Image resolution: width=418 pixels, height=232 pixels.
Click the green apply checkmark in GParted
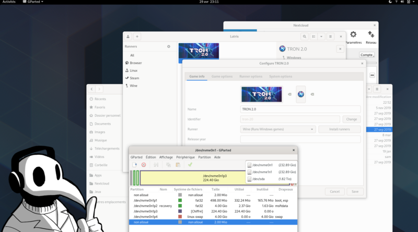(190, 165)
